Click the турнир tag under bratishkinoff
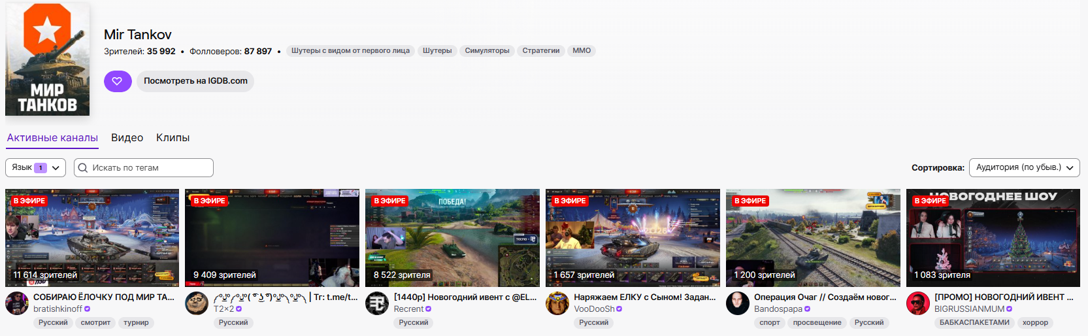Image resolution: width=1088 pixels, height=336 pixels. click(136, 322)
